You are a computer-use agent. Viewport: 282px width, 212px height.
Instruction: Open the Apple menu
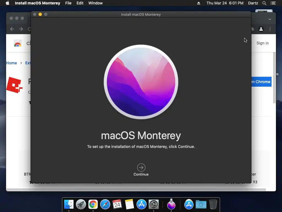coord(7,3)
